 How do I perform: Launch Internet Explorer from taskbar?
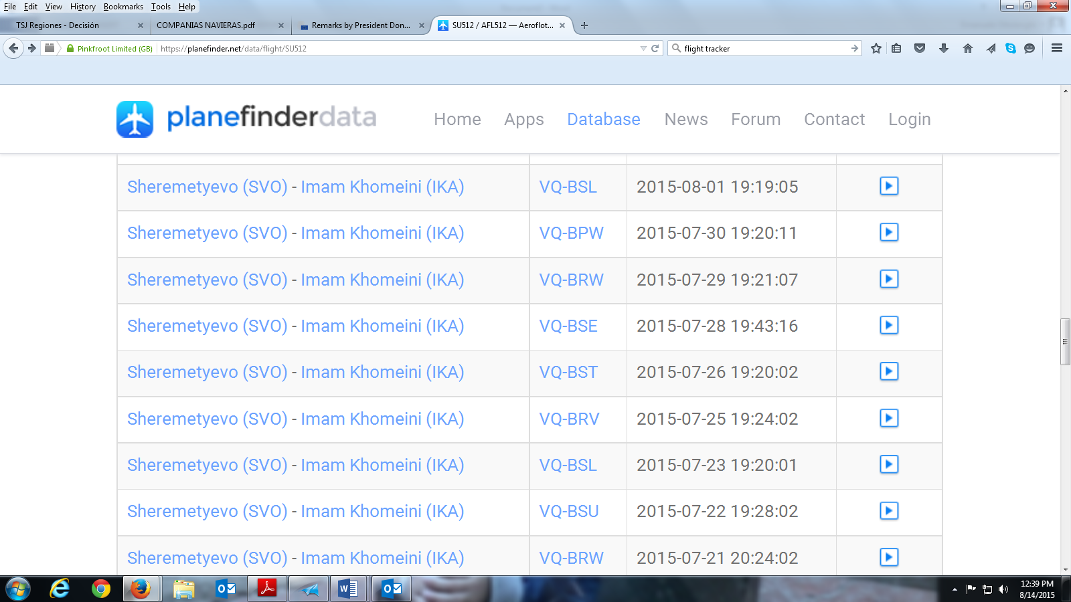click(60, 589)
